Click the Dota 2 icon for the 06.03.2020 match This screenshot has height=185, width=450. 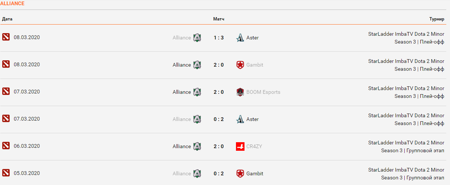pyautogui.click(x=6, y=146)
